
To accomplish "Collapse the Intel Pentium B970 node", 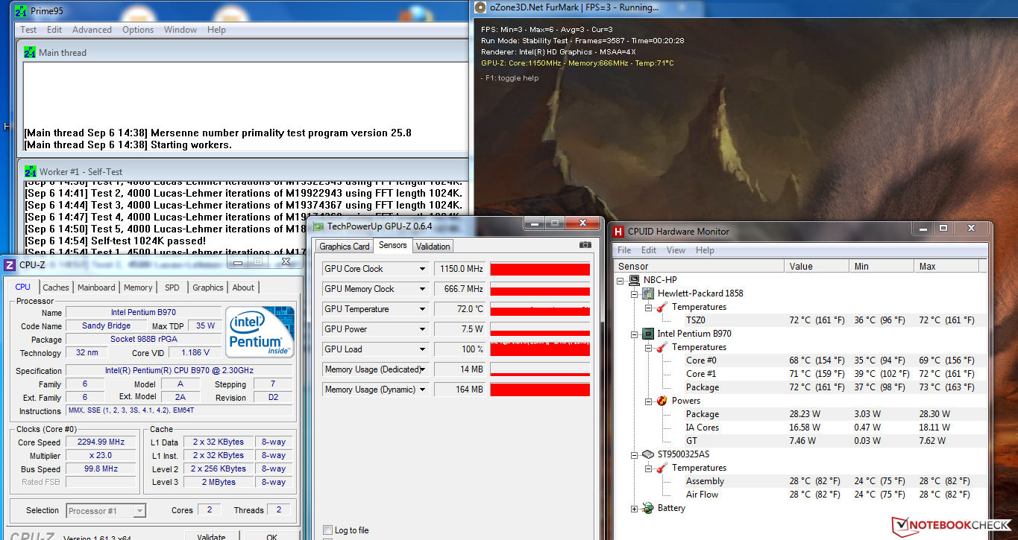I will pos(635,334).
